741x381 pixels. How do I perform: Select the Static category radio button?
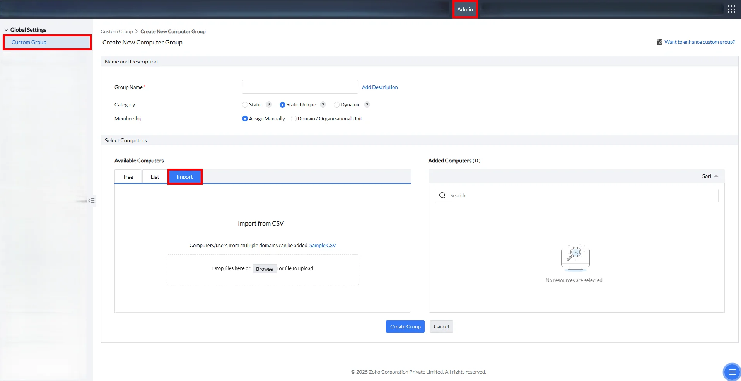tap(245, 104)
